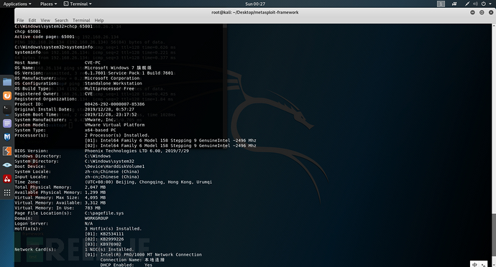
Task: Minimize the terminal window
Action: click(x=472, y=12)
